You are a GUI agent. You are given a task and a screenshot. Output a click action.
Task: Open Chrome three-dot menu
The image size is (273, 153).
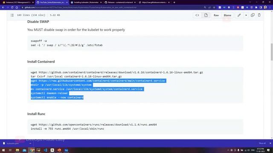coord(270,8)
